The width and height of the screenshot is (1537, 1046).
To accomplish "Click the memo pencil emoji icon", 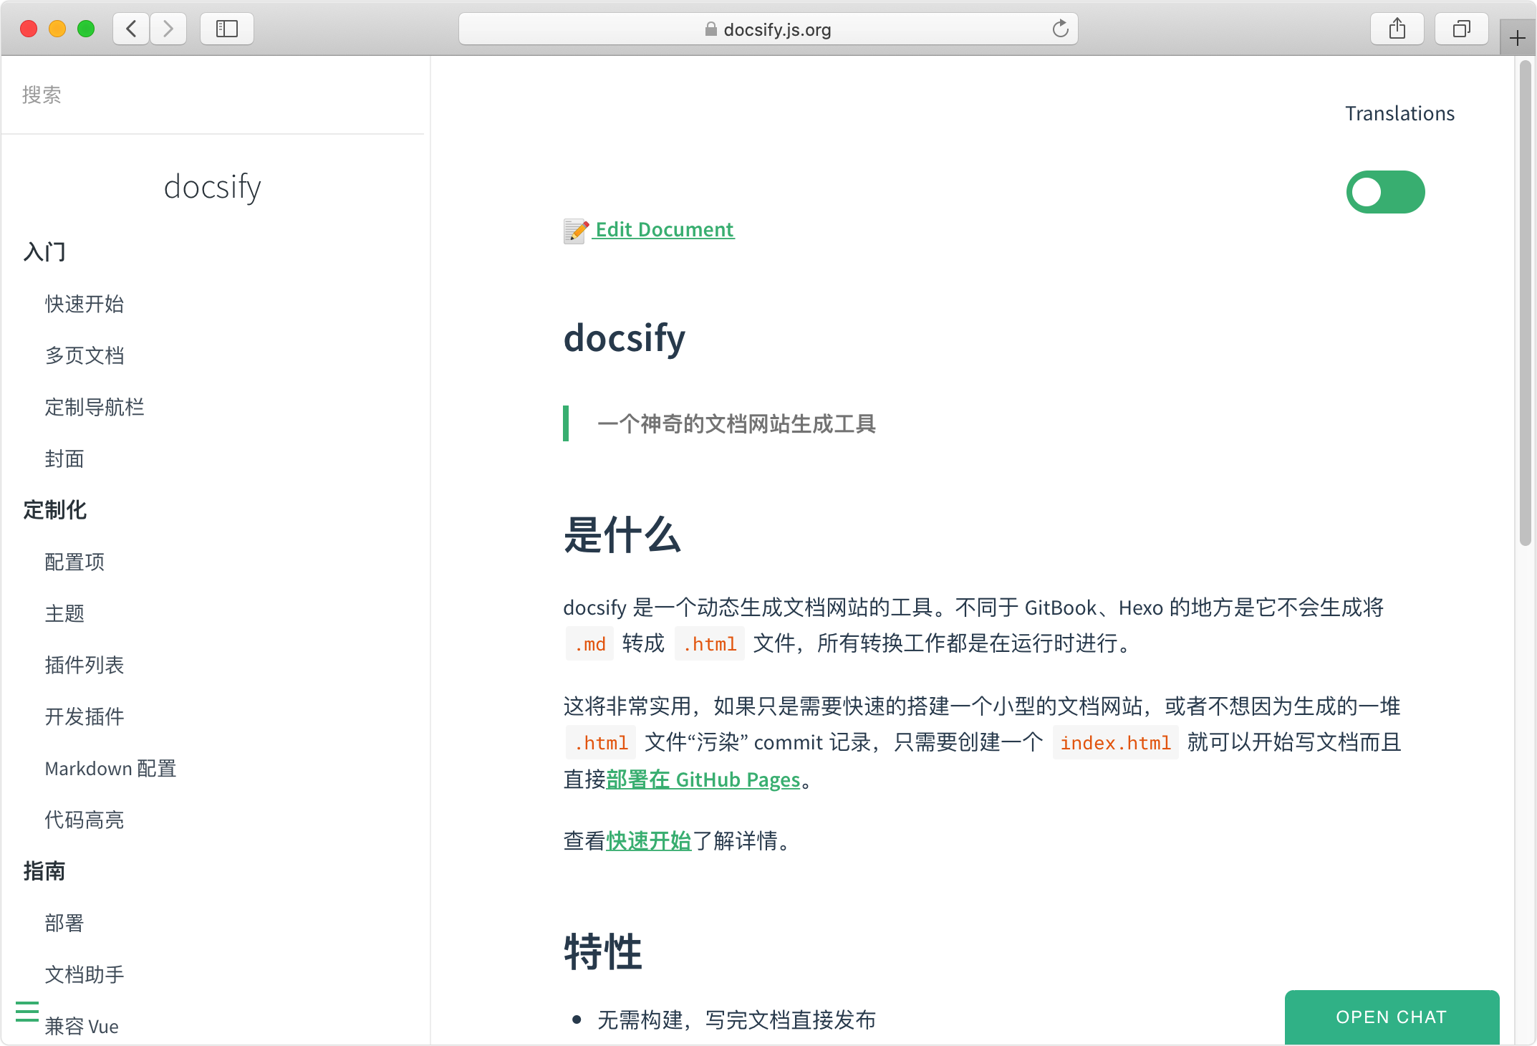I will click(x=576, y=231).
